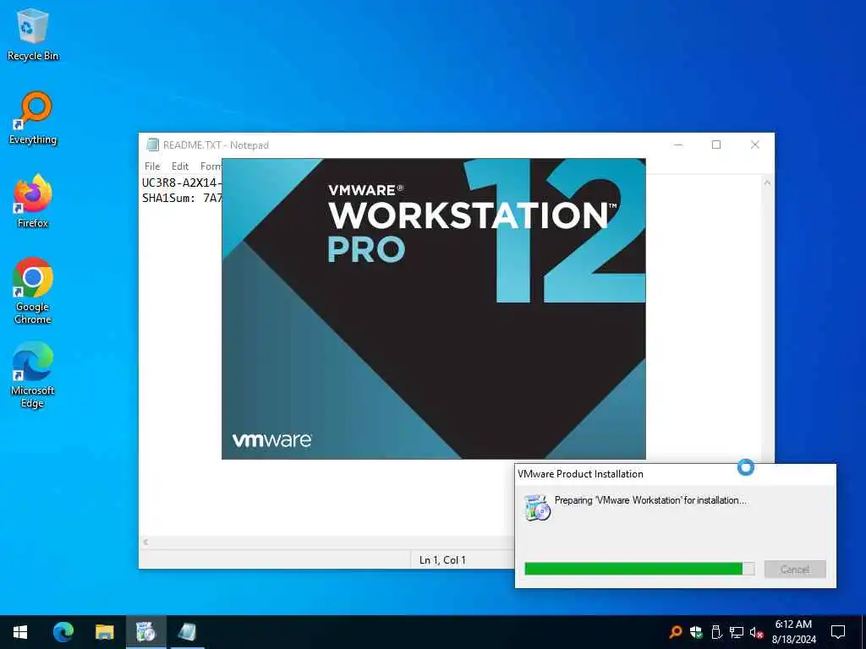Open the Windows Security tray icon
Screen dimensions: 866x649
click(x=696, y=632)
